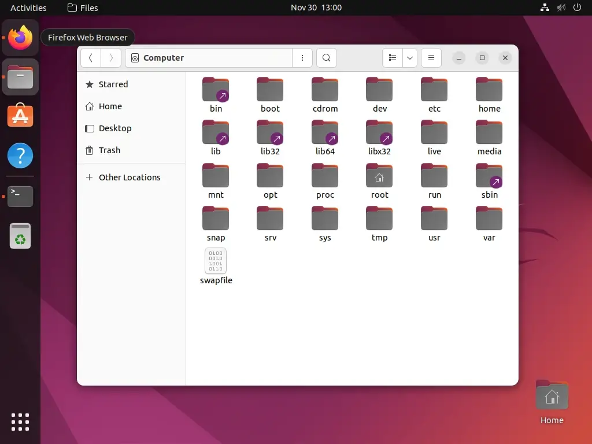This screenshot has width=592, height=444.
Task: Open Terminal from the dock
Action: point(20,197)
